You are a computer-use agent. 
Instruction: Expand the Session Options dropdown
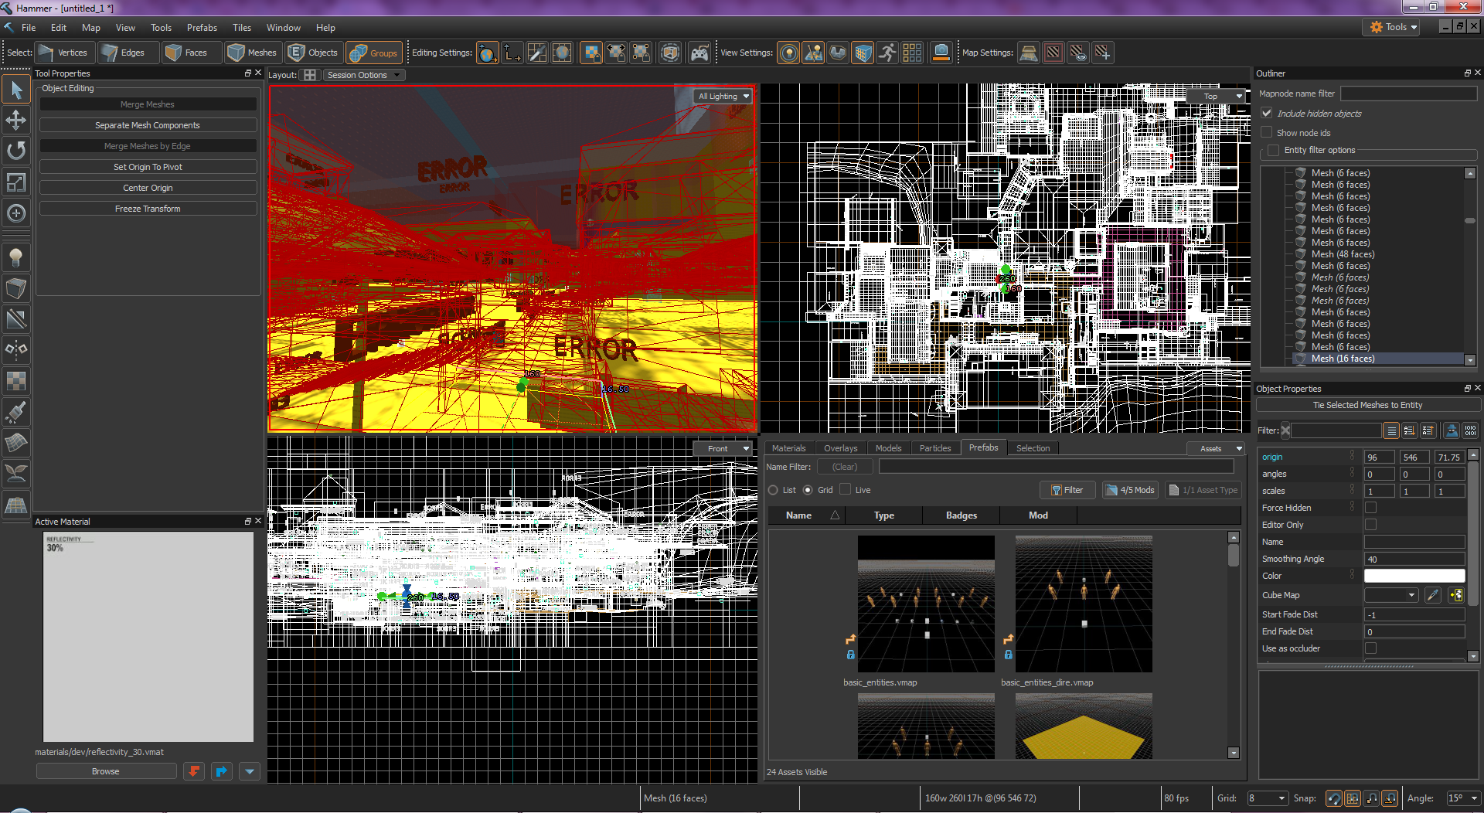(x=363, y=75)
